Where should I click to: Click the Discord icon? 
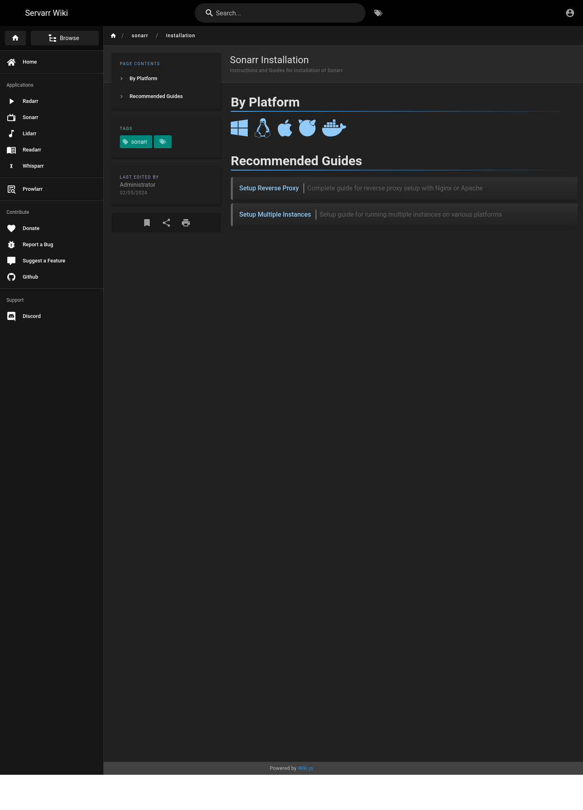coord(11,316)
